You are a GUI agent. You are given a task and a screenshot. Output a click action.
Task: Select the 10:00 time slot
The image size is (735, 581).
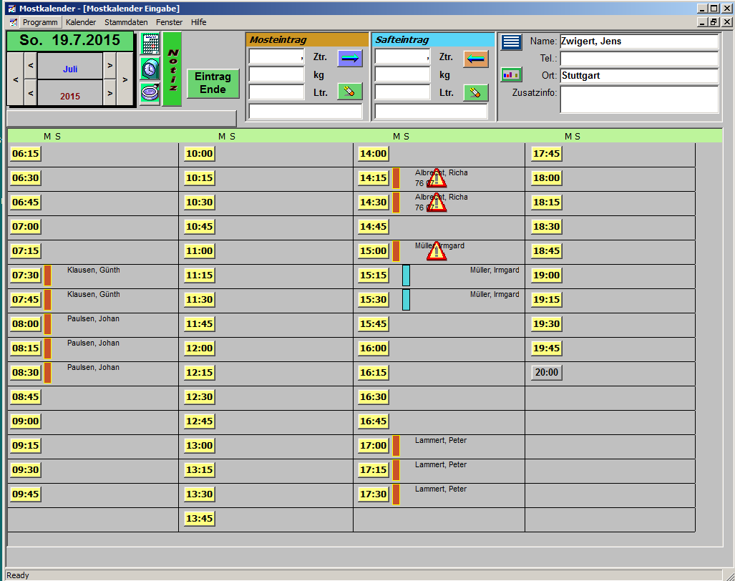click(199, 153)
